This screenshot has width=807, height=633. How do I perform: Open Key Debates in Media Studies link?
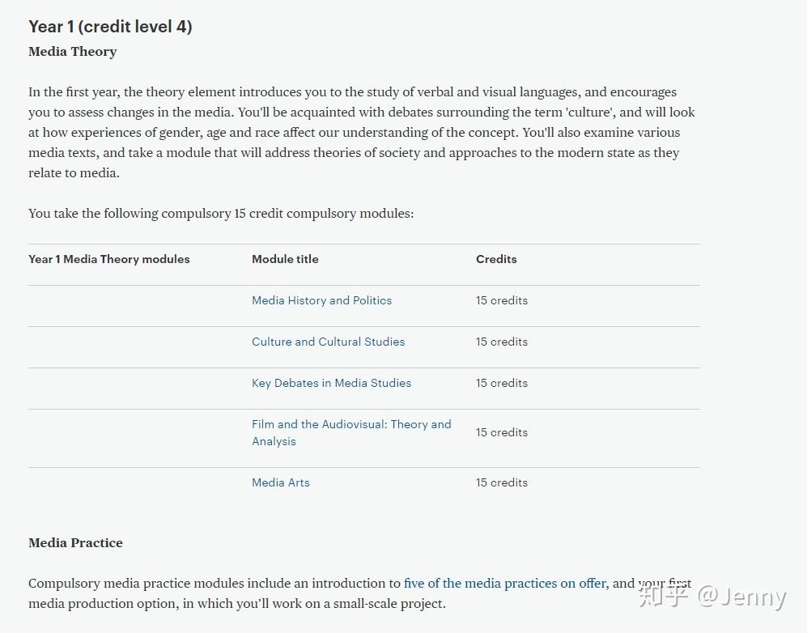[331, 384]
